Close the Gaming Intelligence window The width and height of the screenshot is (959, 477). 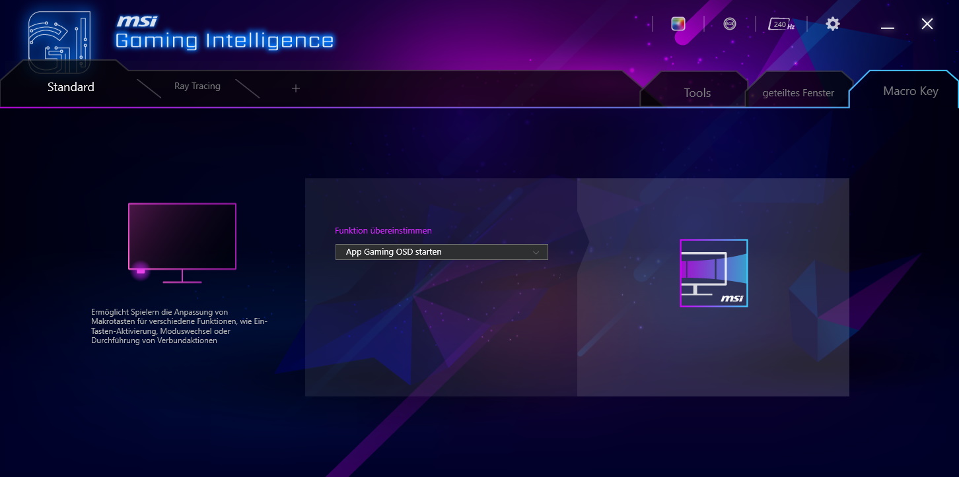point(927,24)
